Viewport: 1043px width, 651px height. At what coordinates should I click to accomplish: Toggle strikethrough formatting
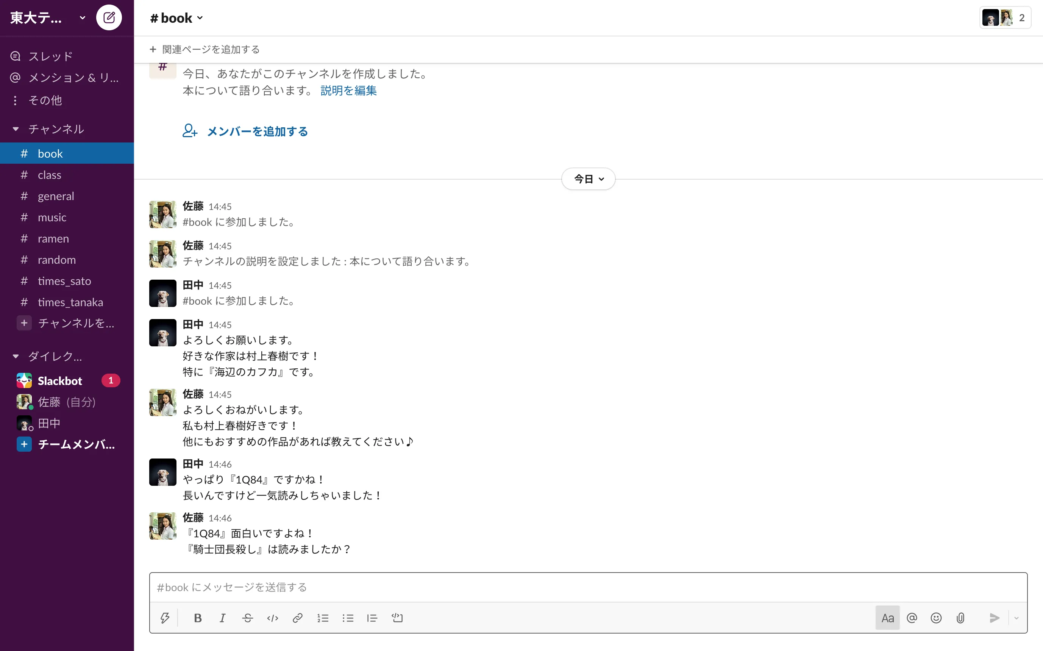click(x=248, y=618)
